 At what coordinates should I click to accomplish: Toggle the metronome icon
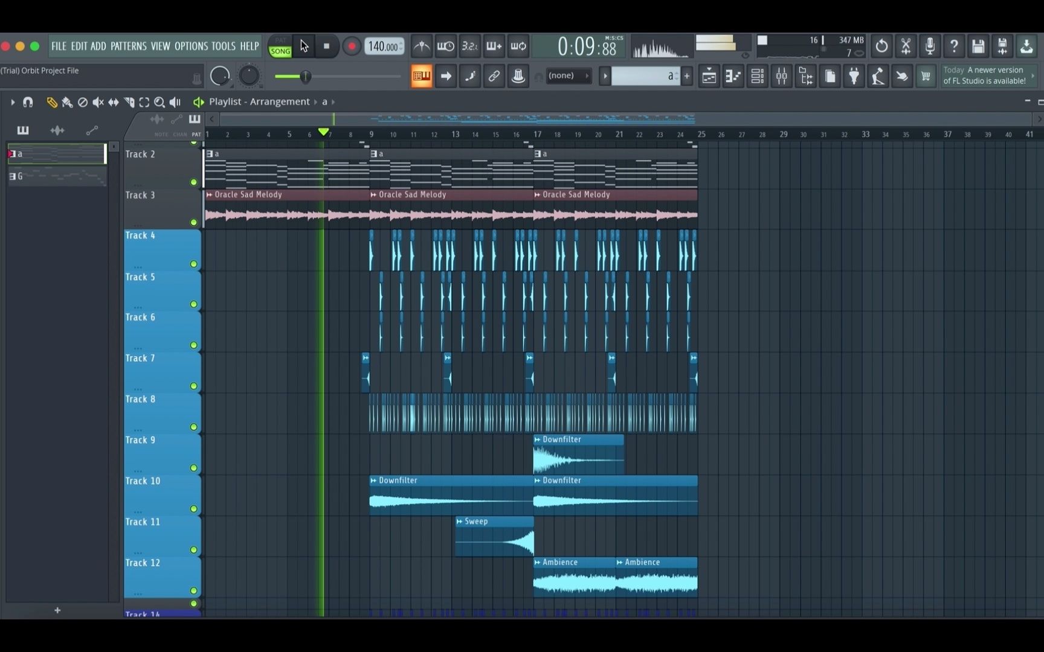[x=422, y=46]
